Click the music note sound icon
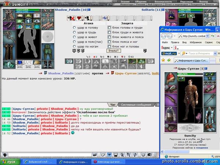The width and height of the screenshot is (220, 165). coord(135,155)
